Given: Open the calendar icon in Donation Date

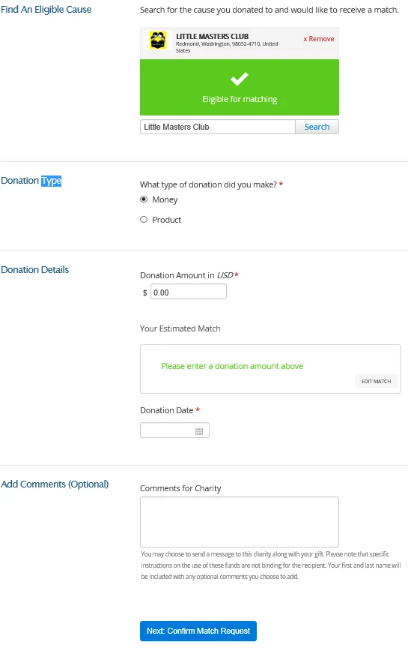Looking at the screenshot, I should (x=199, y=431).
